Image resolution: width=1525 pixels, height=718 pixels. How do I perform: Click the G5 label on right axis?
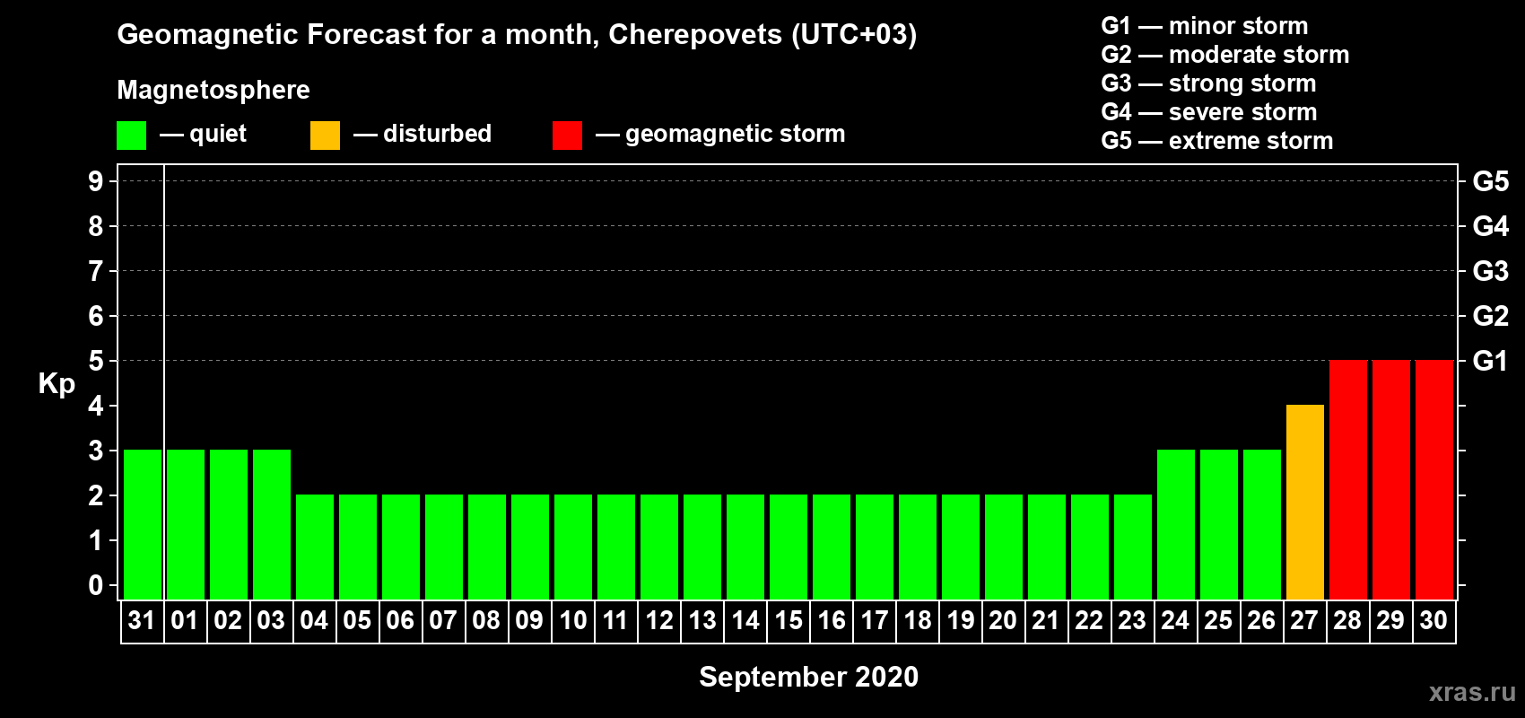click(x=1490, y=181)
